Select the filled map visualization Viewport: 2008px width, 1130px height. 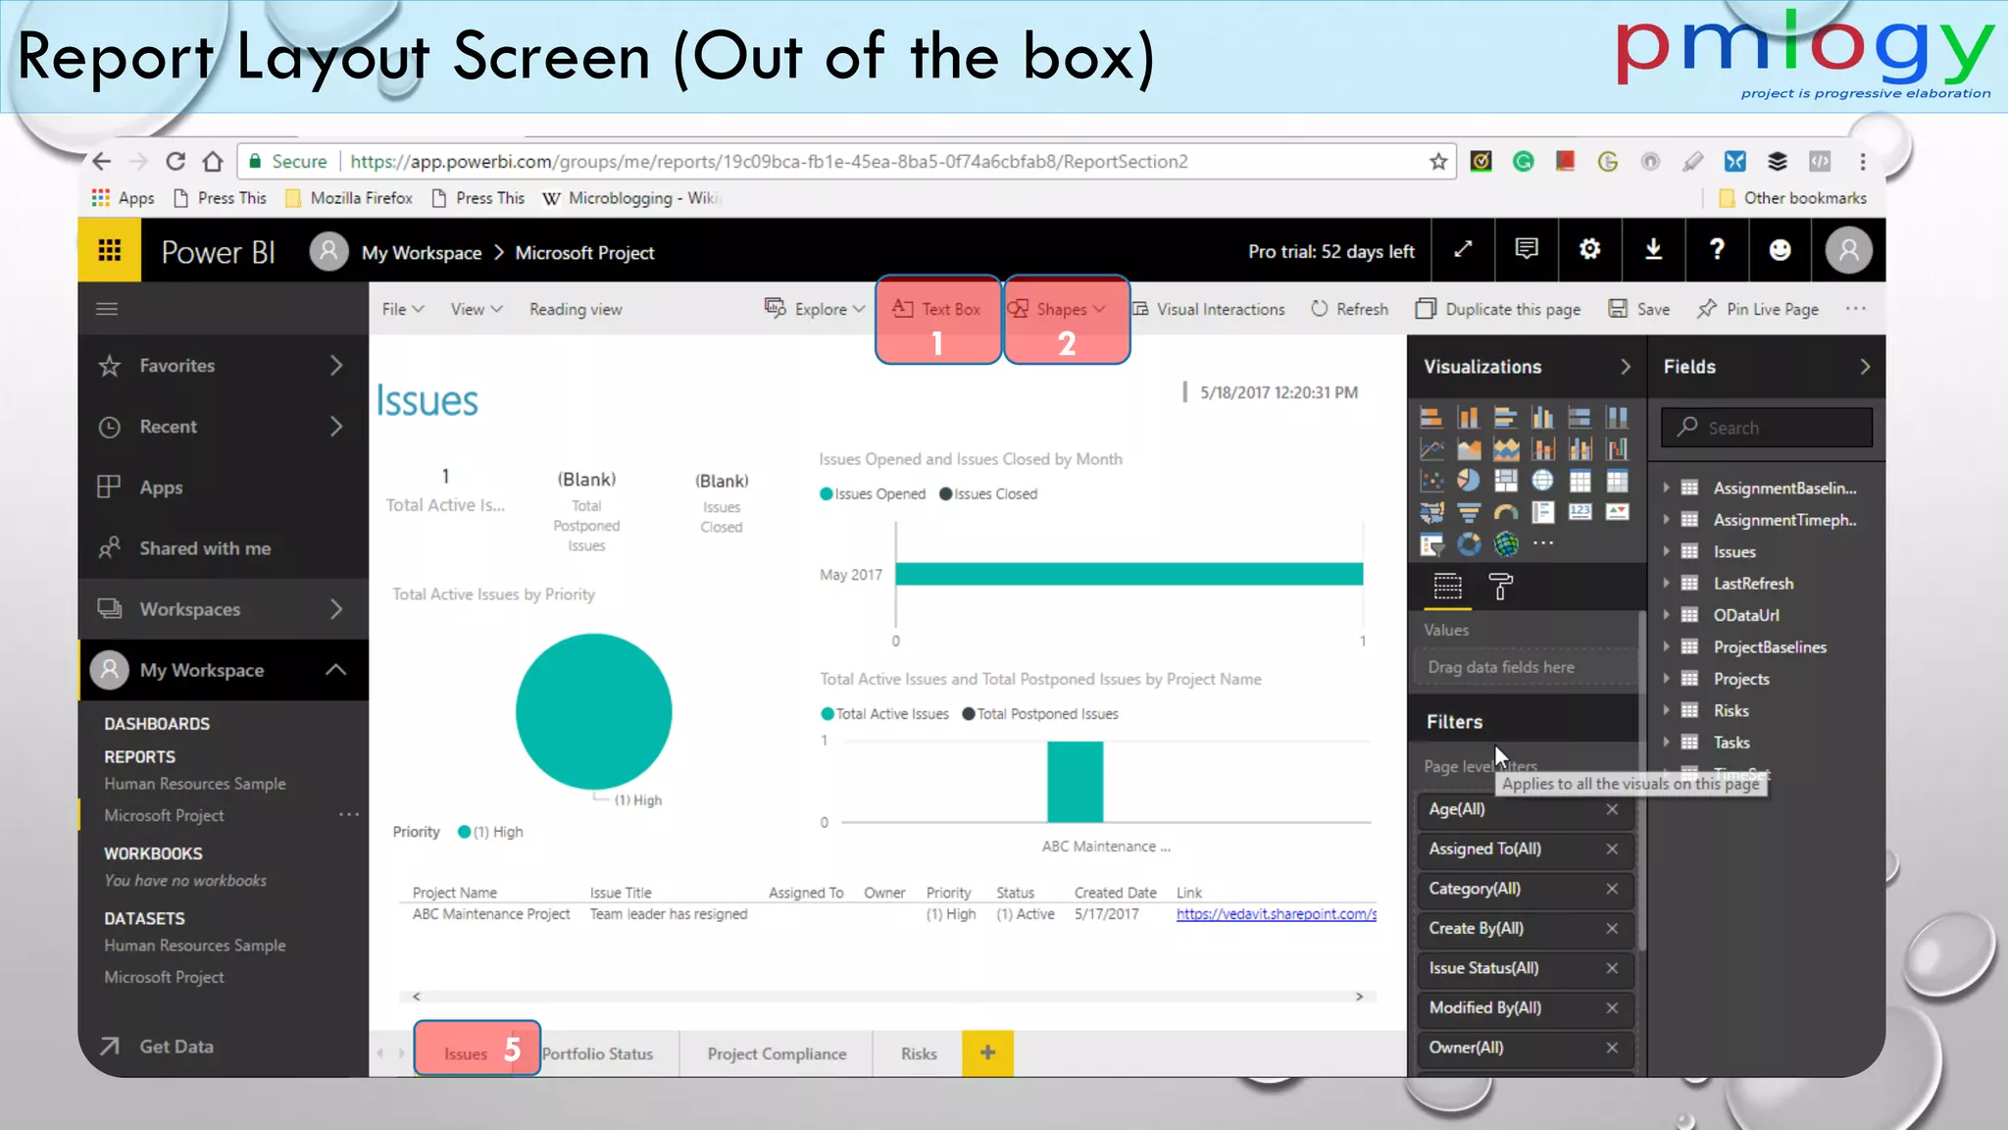tap(1431, 512)
